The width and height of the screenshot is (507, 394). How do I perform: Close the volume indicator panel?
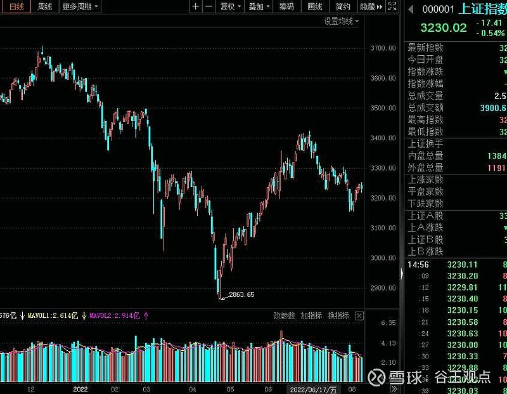(x=359, y=315)
